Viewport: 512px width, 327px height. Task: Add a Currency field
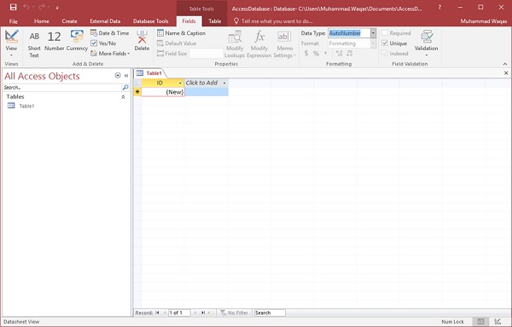[x=77, y=42]
